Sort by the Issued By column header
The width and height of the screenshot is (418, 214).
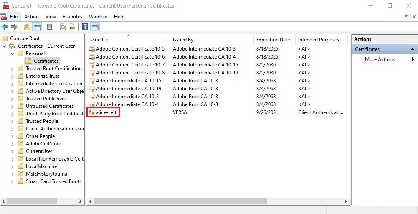pyautogui.click(x=212, y=39)
